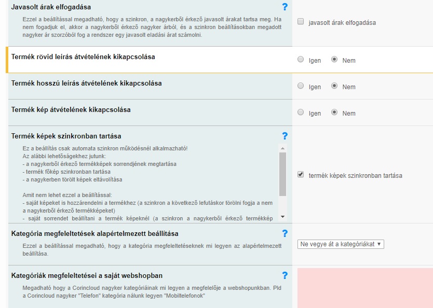Pick Igen for Termék kép átvételének kikapcsolása
Image resolution: width=433 pixels, height=308 pixels.
coord(301,113)
